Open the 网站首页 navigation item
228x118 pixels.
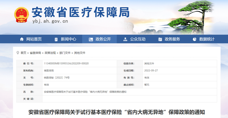coord(31,39)
